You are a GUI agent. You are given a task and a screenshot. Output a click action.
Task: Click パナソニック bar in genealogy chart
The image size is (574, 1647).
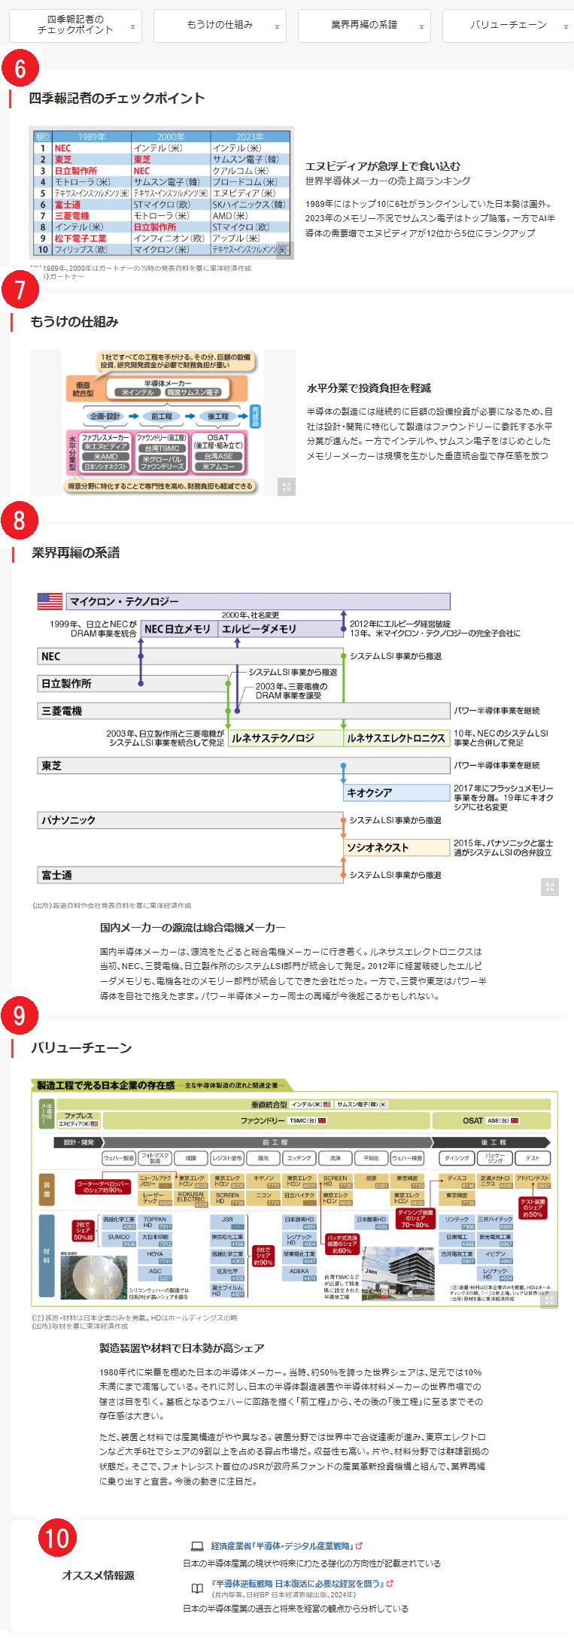(x=190, y=820)
